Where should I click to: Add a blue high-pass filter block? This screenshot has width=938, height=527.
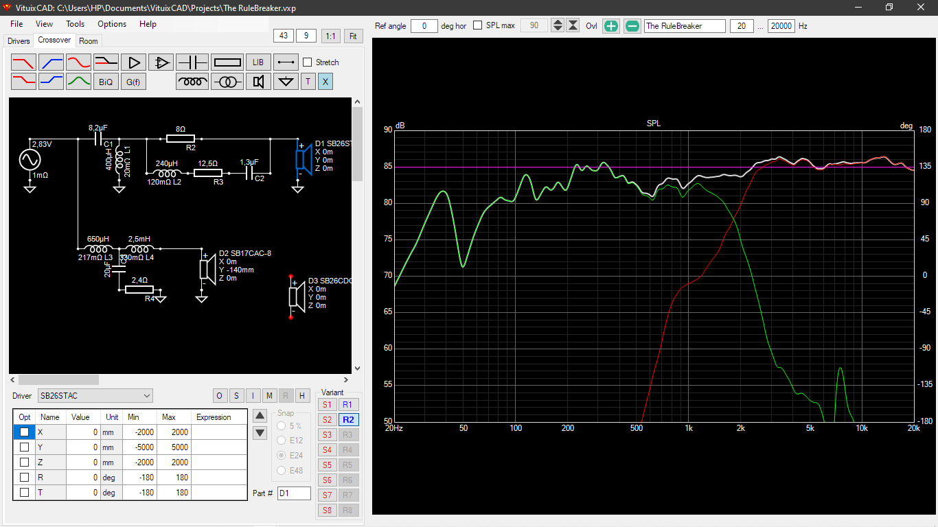pyautogui.click(x=52, y=62)
